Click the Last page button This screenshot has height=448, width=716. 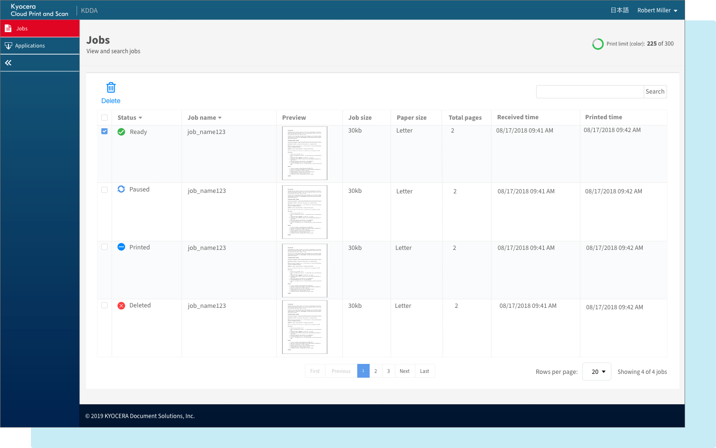(x=425, y=371)
